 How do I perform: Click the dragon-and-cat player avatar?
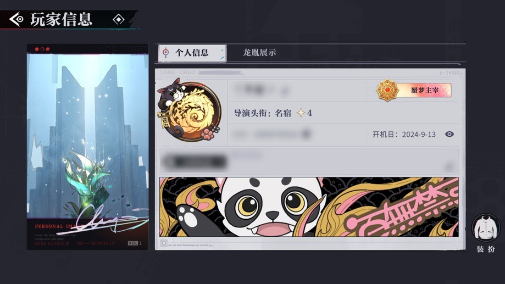click(190, 110)
